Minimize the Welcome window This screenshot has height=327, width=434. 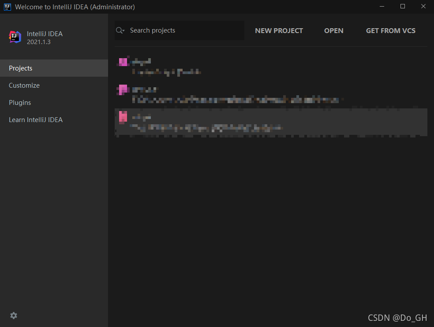click(x=382, y=6)
